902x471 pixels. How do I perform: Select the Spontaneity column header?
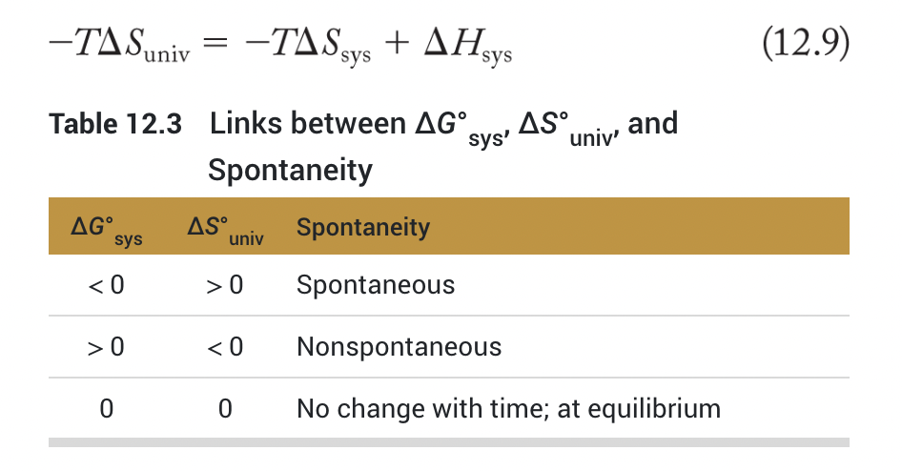point(363,228)
